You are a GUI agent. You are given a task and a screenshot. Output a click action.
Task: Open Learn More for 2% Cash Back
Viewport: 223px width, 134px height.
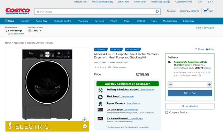pos(131,110)
